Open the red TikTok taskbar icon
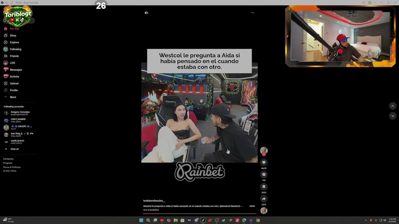 [237, 220]
